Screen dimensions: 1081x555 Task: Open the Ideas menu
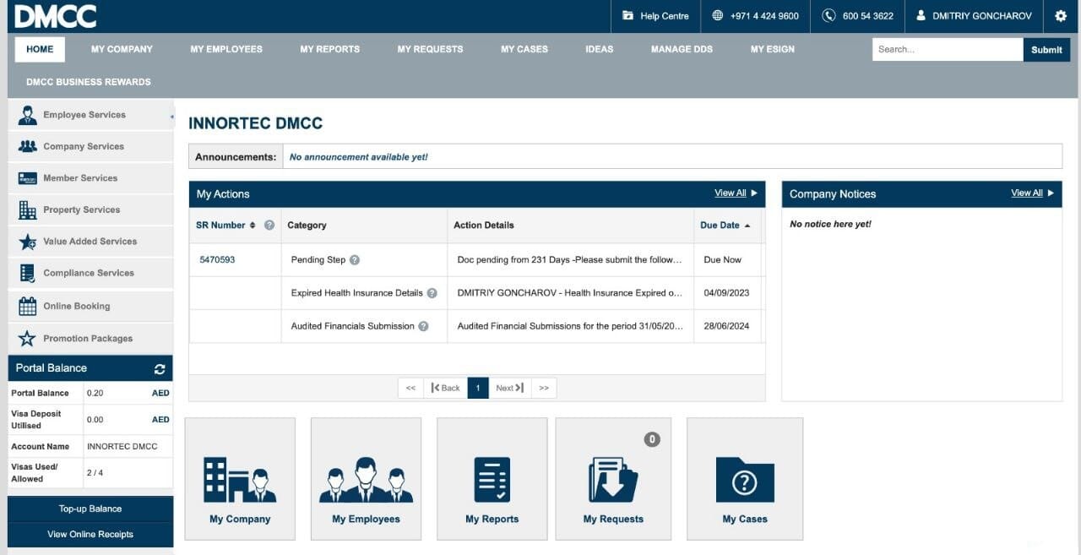[599, 49]
